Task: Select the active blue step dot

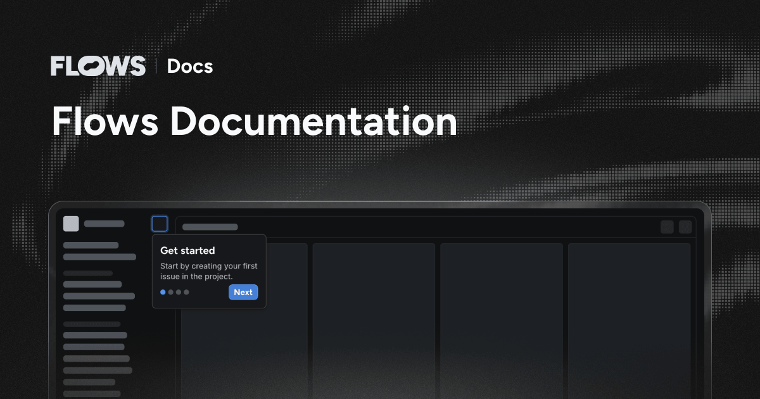Action: coord(163,292)
